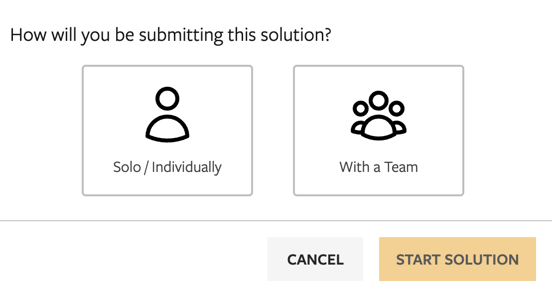Click the single person icon
552x291 pixels.
167,115
